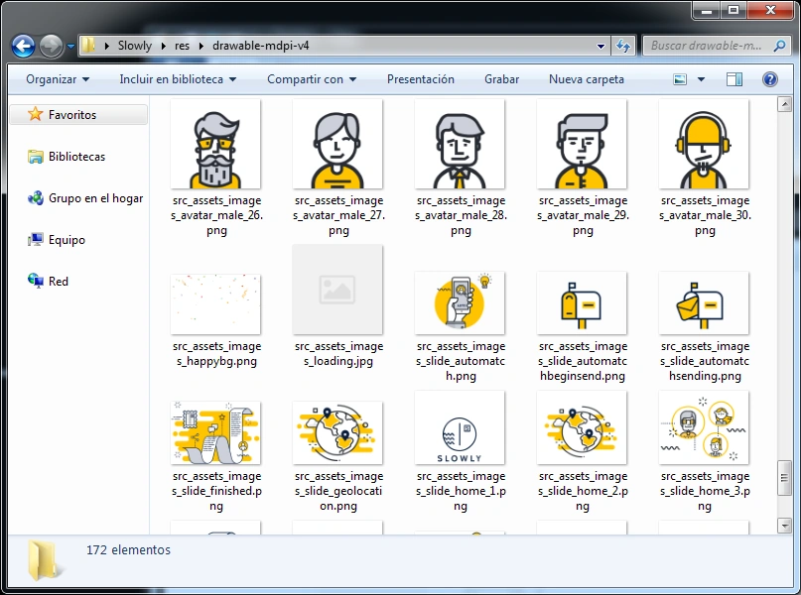Open Grupo en el hogar
Viewport: 801px width, 595px height.
[x=95, y=198]
